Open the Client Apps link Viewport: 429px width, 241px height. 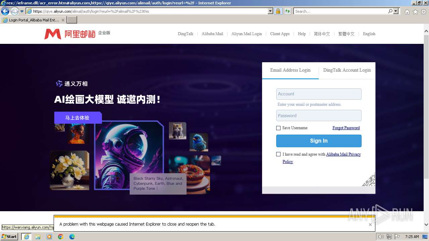click(x=280, y=34)
